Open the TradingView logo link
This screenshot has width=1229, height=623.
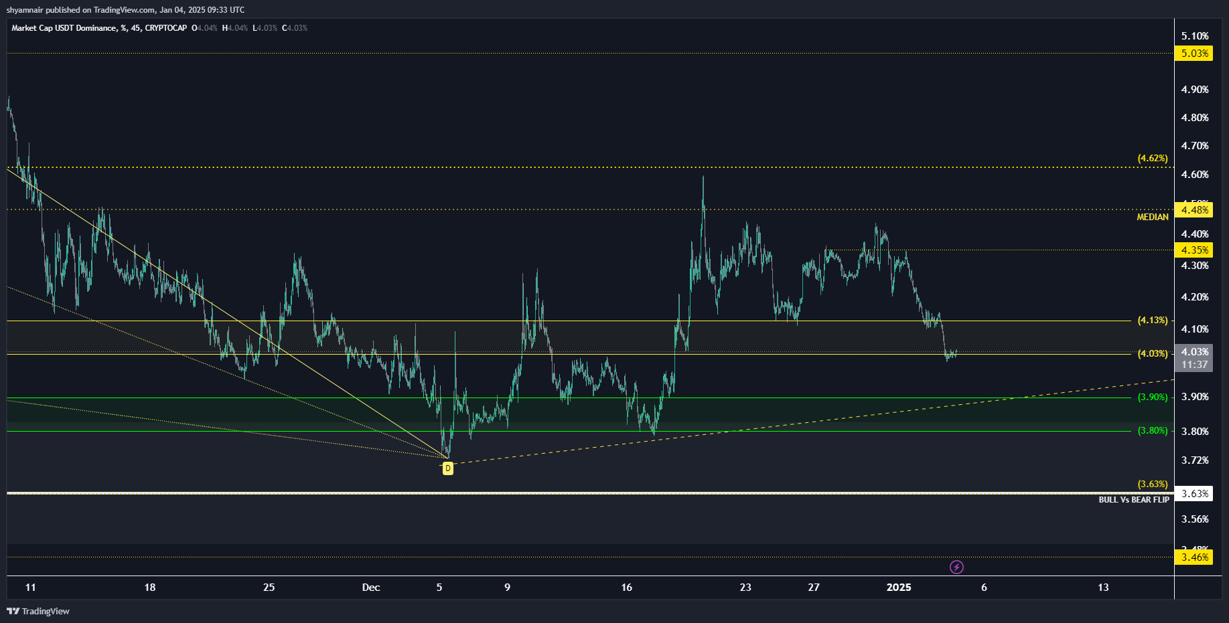coord(38,611)
